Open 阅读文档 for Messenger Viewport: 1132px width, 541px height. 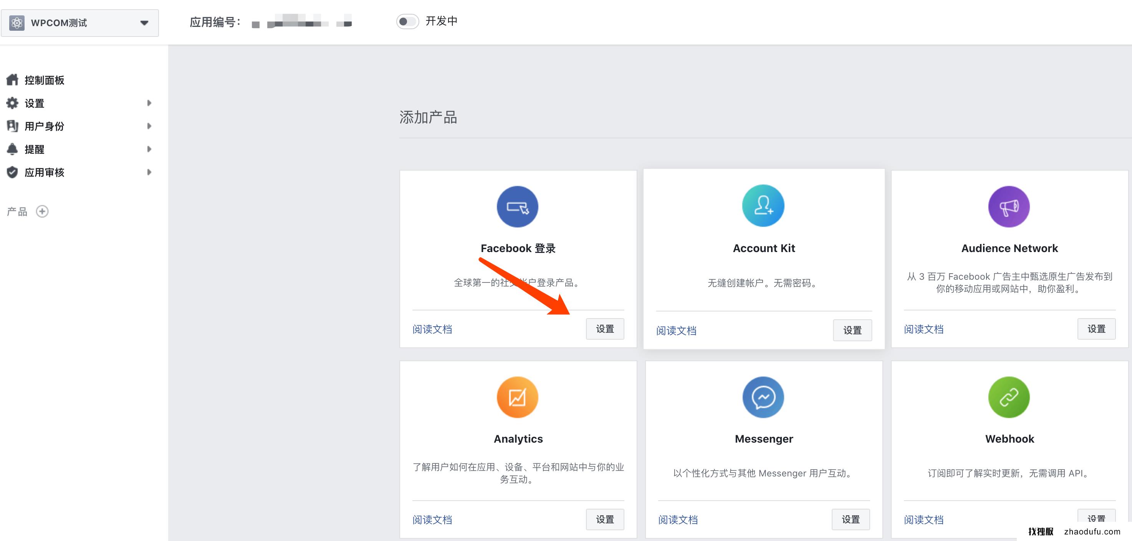click(678, 519)
